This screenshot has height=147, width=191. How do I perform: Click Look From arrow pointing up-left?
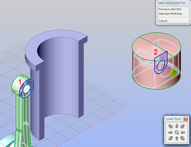click(183, 138)
